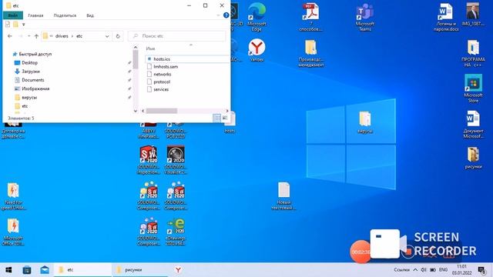Open the quick access toolbar dropdown
Viewport: 493px width, 277px height.
coord(24,24)
